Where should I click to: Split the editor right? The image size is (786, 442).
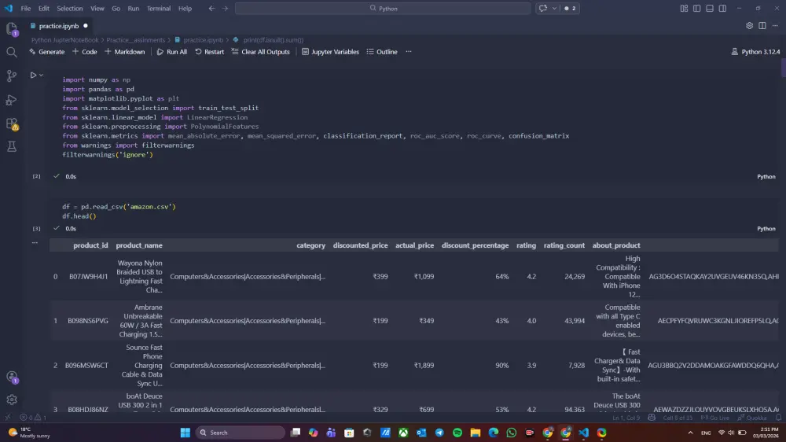tap(762, 26)
